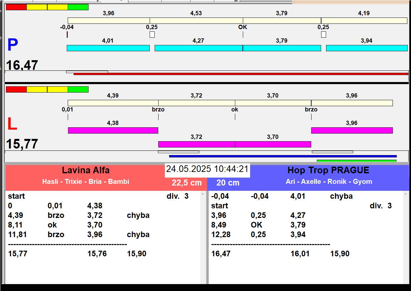Click the green start light in lane L
411x291 pixels.
tap(78, 89)
